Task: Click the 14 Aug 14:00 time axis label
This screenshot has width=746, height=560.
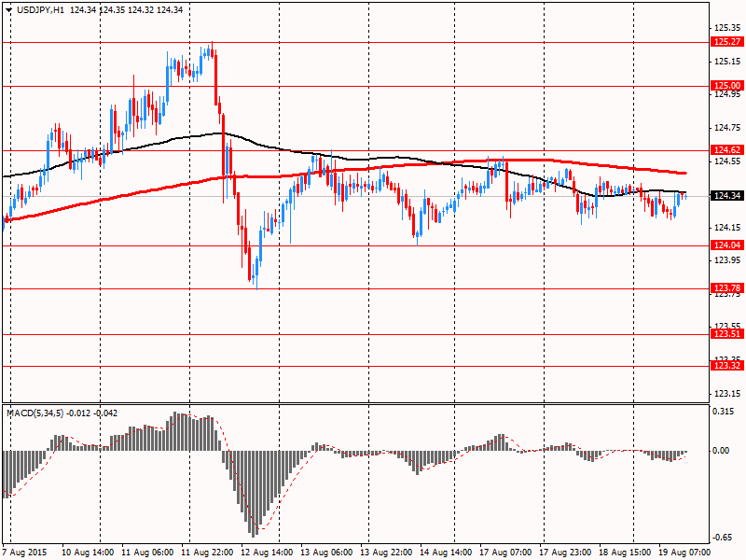Action: pos(446,553)
